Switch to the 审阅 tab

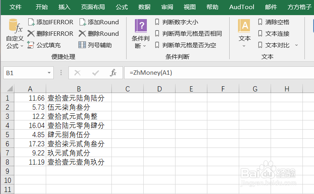point(167,7)
